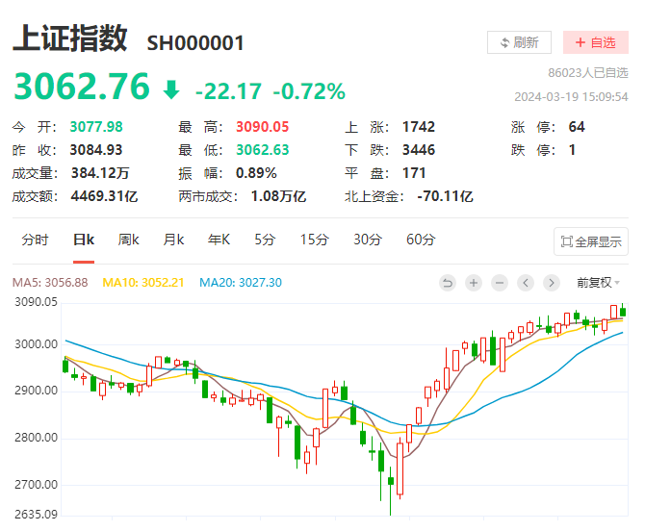Click 上涨 count 1742
The image size is (645, 531).
(x=419, y=127)
